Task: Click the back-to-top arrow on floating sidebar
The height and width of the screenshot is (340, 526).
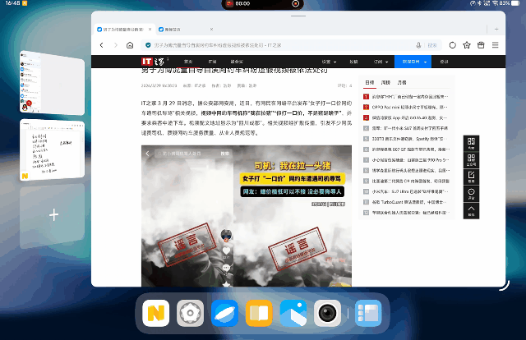Action: pos(472,211)
